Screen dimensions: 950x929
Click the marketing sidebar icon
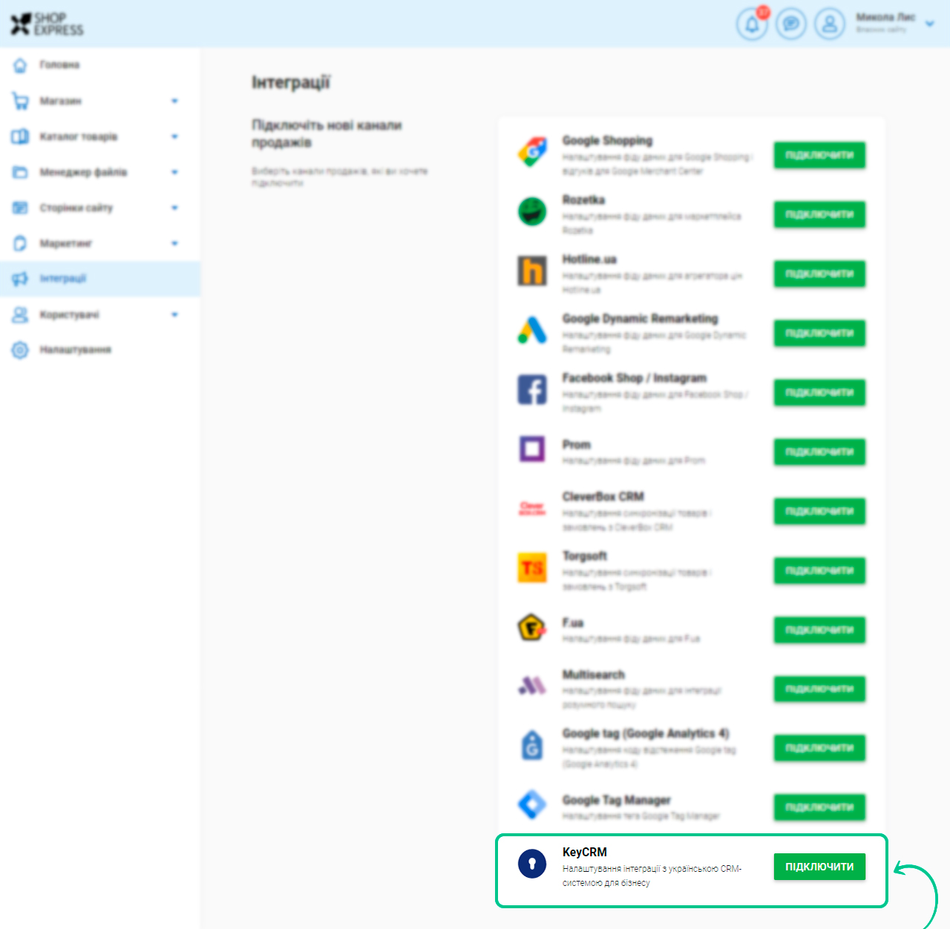point(20,243)
